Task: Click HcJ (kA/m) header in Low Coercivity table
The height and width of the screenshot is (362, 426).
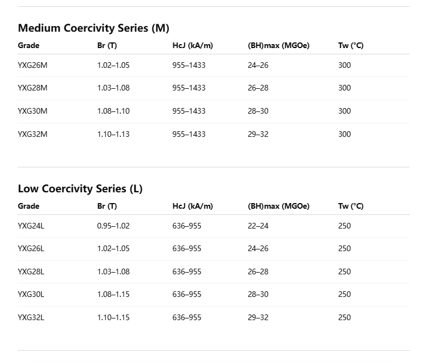Action: tap(193, 206)
